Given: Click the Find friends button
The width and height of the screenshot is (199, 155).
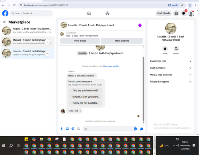Looking at the screenshot, I should click(x=164, y=13).
